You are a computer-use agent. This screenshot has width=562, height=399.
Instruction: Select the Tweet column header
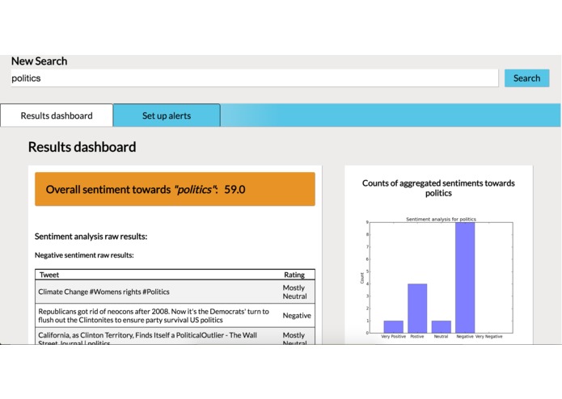click(49, 275)
